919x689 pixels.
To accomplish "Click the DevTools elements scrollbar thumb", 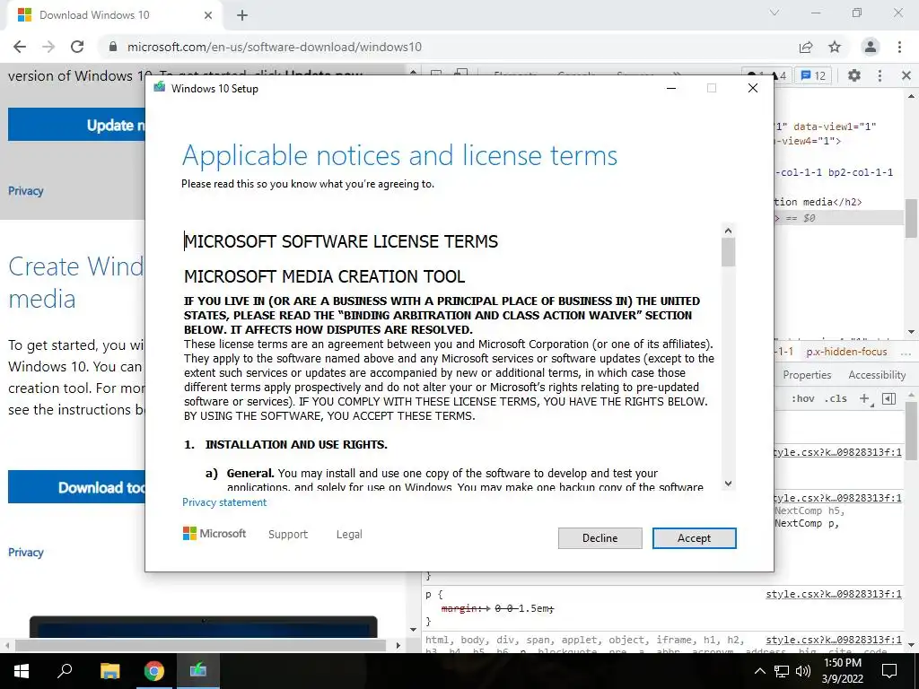I will click(911, 218).
